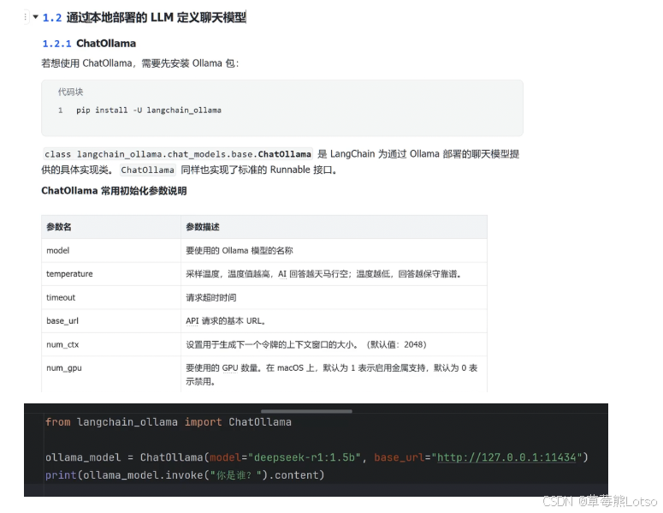The width and height of the screenshot is (663, 513).
Task: Click description "请求超时时间"
Action: 211,297
